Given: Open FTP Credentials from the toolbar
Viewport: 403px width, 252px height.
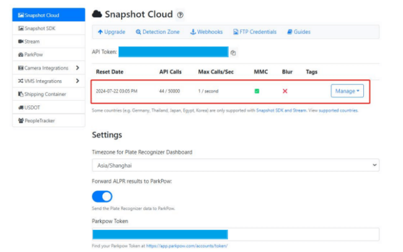Looking at the screenshot, I should pos(254,32).
